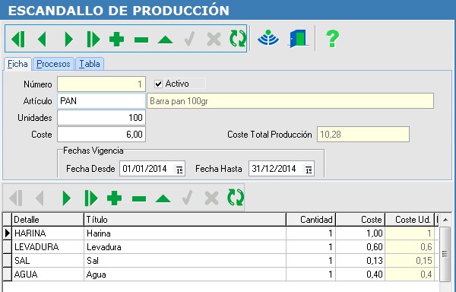Click the blue waves icon
The width and height of the screenshot is (456, 292).
point(268,38)
